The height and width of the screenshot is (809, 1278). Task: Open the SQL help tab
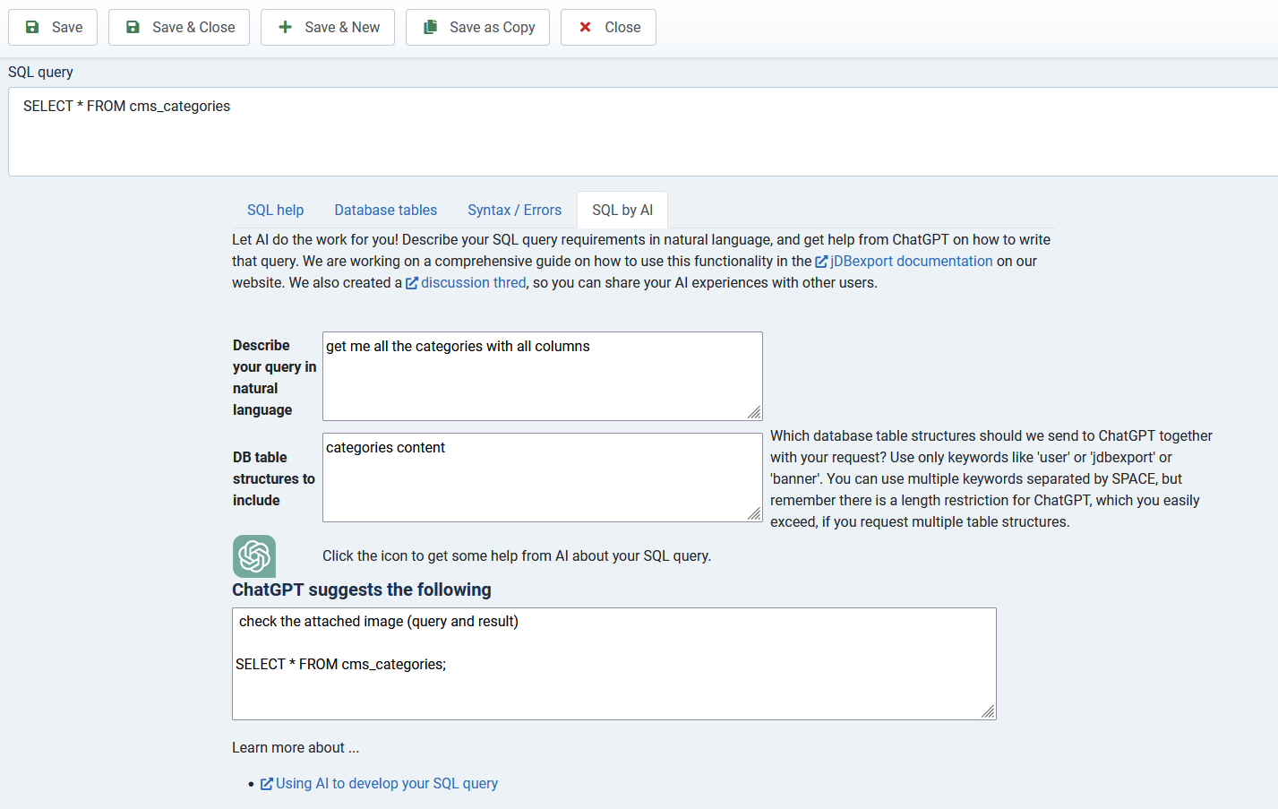(275, 210)
